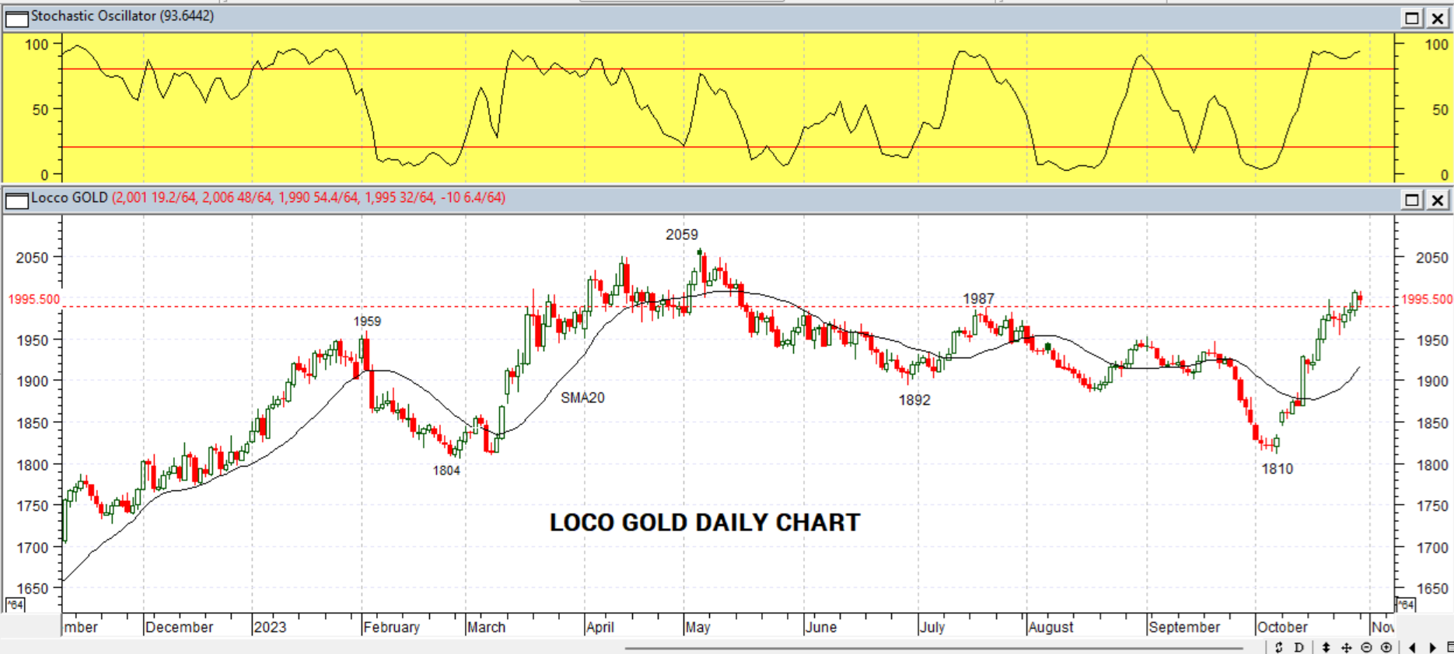Close the Locco GOLD price pane
Image resolution: width=1454 pixels, height=654 pixels.
[x=1438, y=200]
